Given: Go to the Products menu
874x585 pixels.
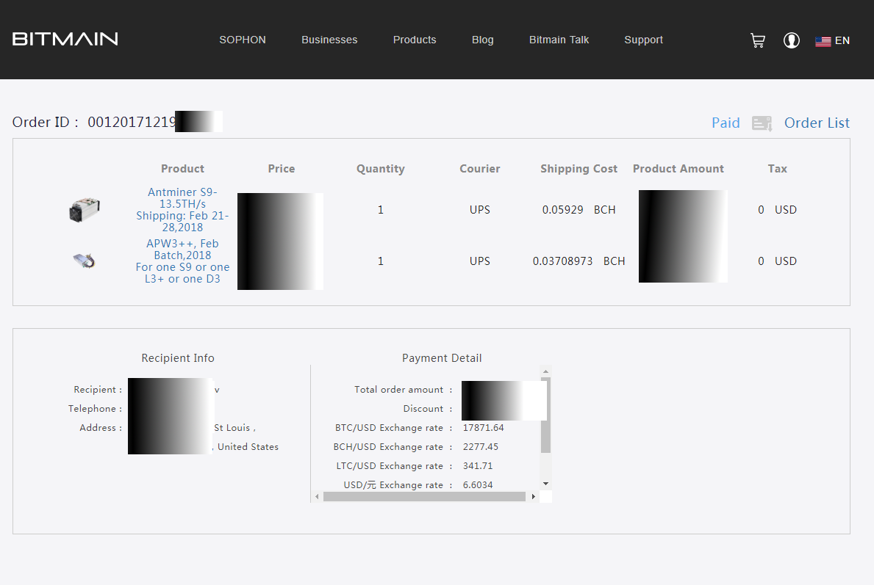Looking at the screenshot, I should coord(415,40).
